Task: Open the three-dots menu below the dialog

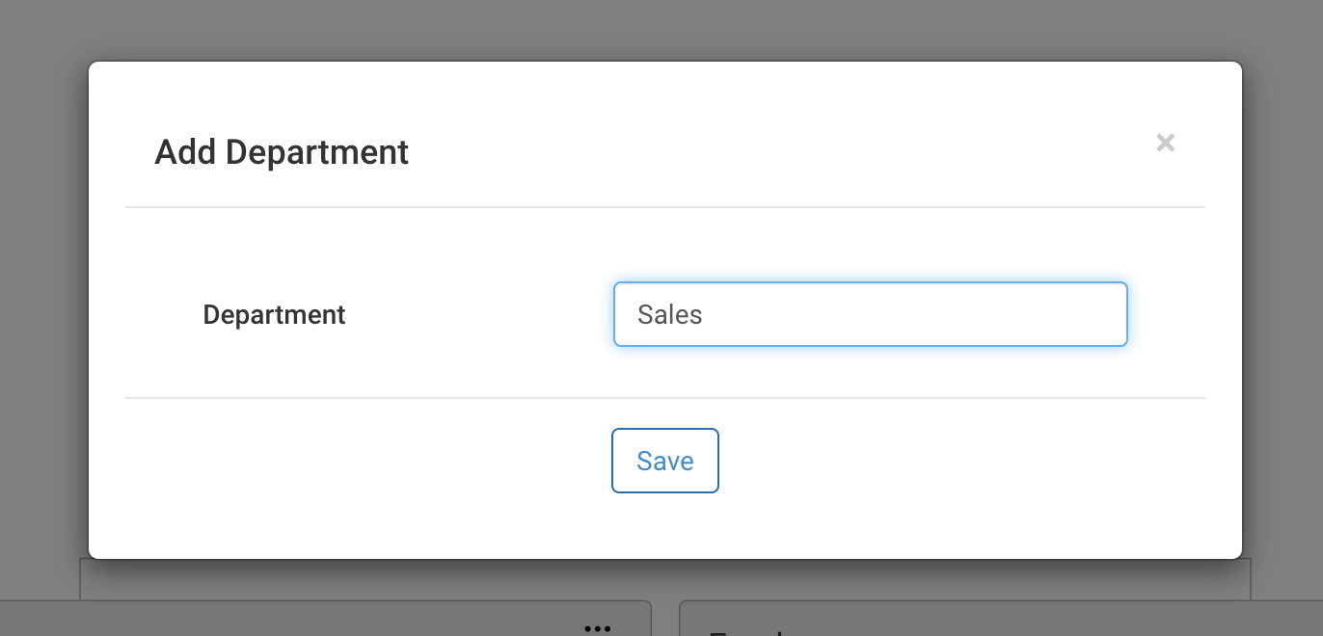Action: tap(598, 628)
